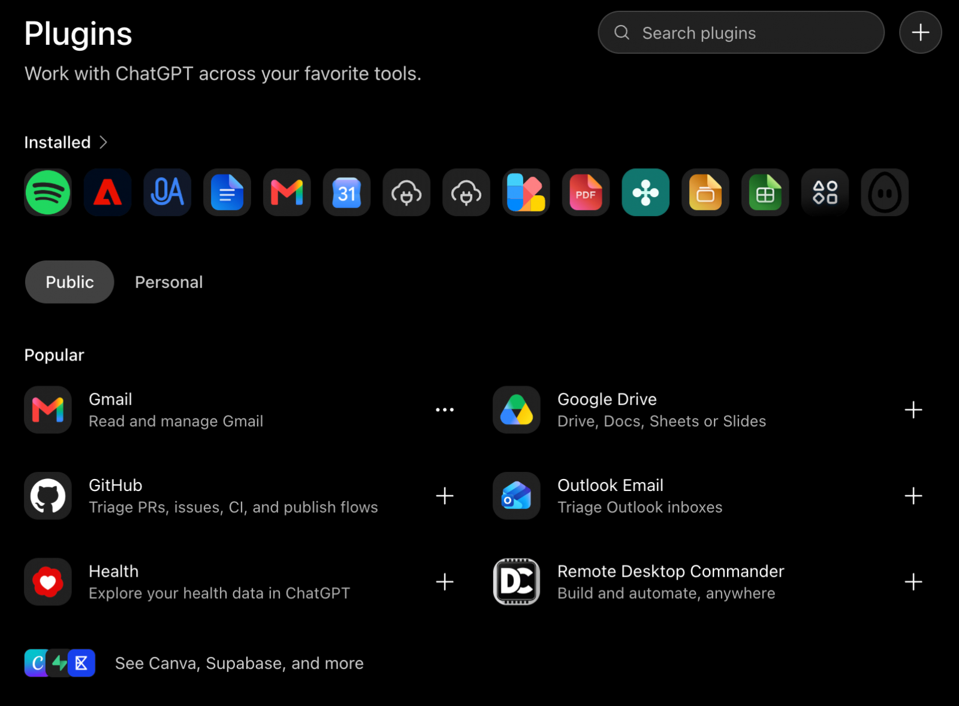Click the Health plugin name

[114, 571]
